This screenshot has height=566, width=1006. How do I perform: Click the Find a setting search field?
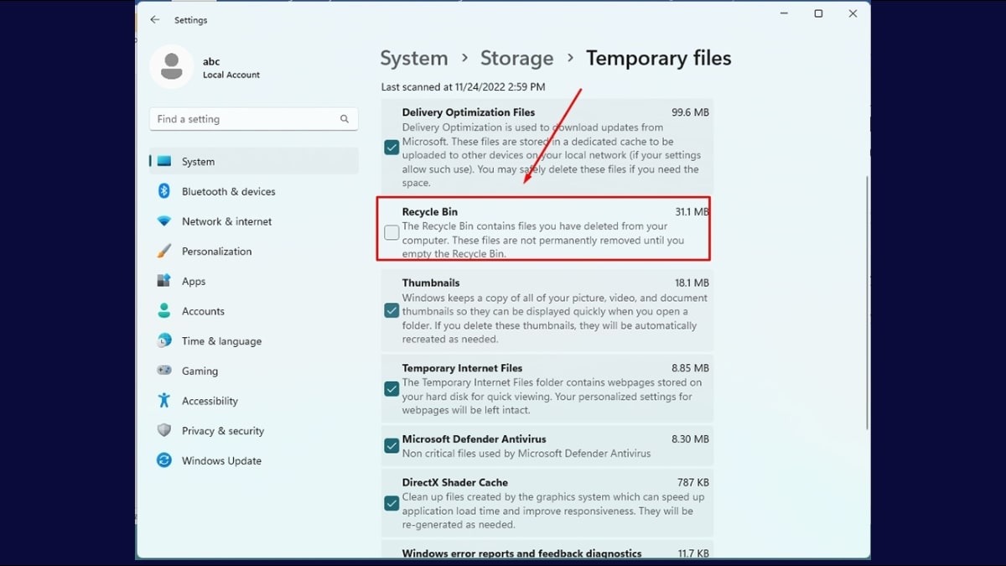(254, 119)
